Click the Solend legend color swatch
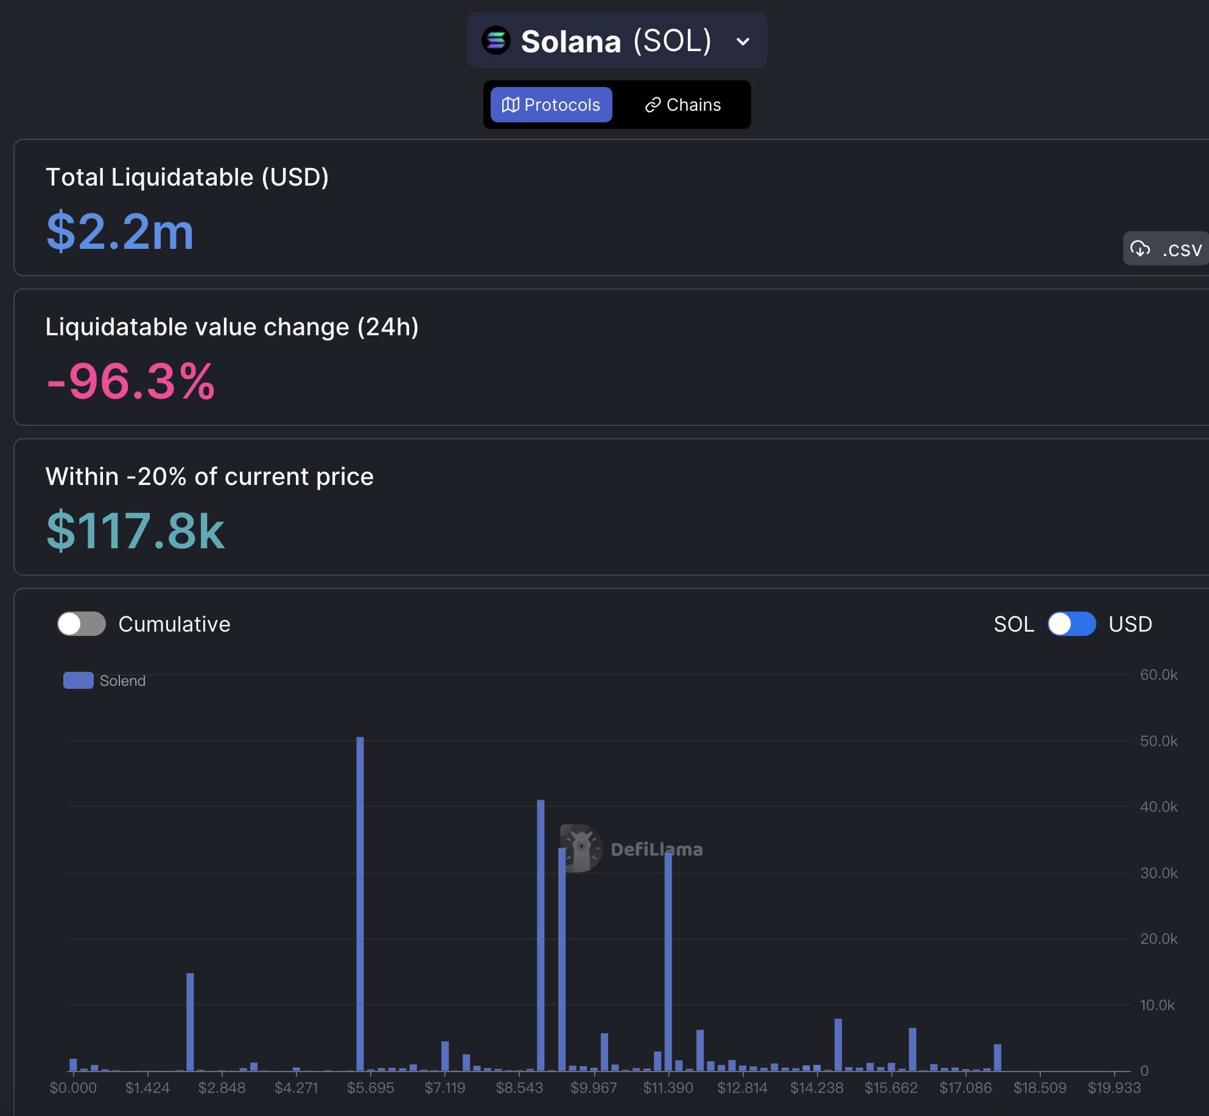This screenshot has height=1116, width=1209. point(79,680)
